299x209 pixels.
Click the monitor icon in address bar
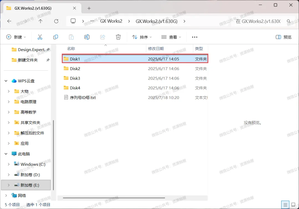tap(73, 21)
